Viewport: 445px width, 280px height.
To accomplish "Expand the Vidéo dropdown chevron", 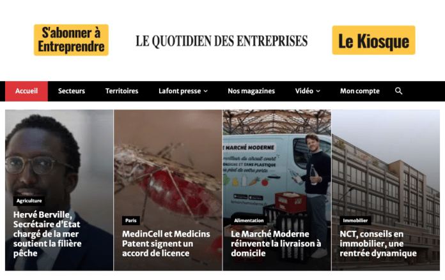I will pos(318,91).
